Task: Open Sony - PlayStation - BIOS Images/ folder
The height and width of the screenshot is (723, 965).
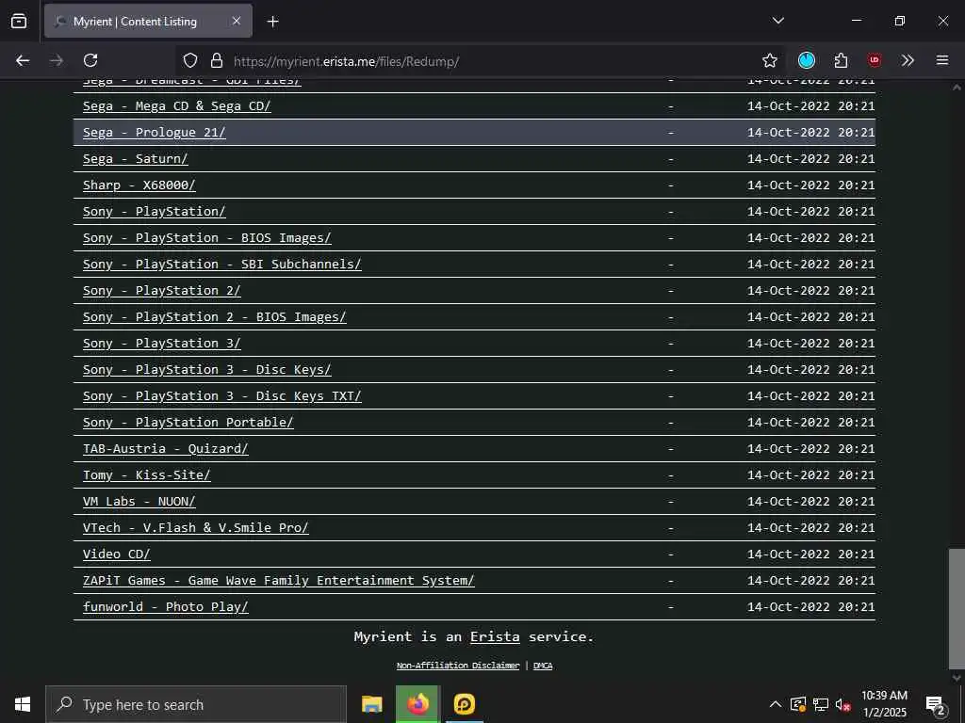Action: [206, 238]
